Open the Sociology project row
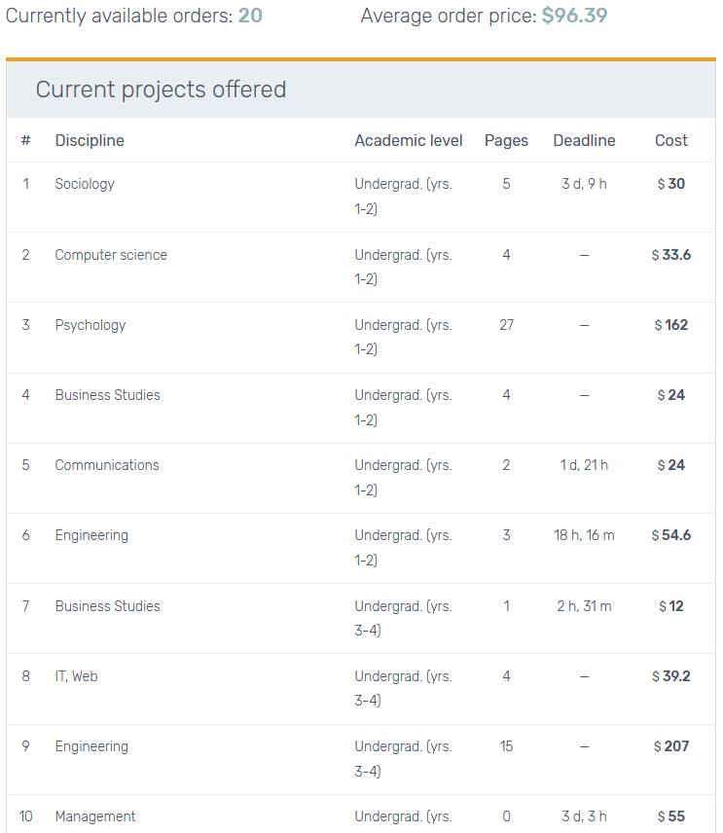The height and width of the screenshot is (833, 723). coord(85,184)
